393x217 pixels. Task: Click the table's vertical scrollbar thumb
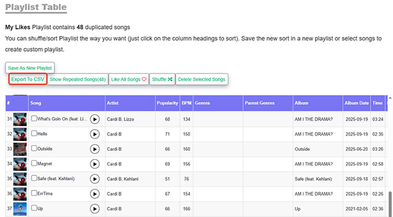click(390, 204)
